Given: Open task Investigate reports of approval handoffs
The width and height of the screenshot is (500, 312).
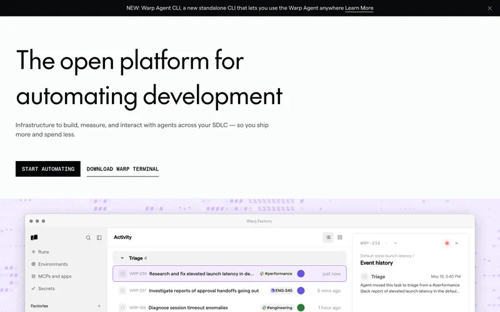Looking at the screenshot, I should (x=204, y=291).
